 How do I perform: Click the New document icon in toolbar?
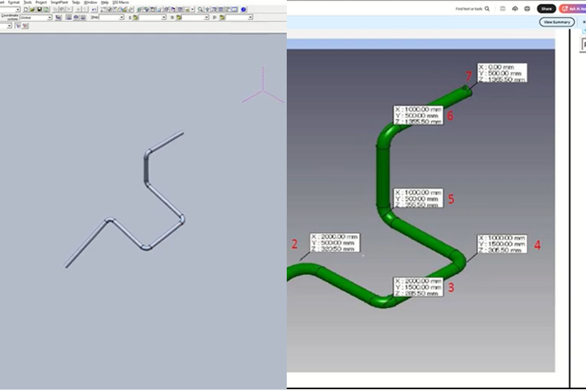[26, 9]
